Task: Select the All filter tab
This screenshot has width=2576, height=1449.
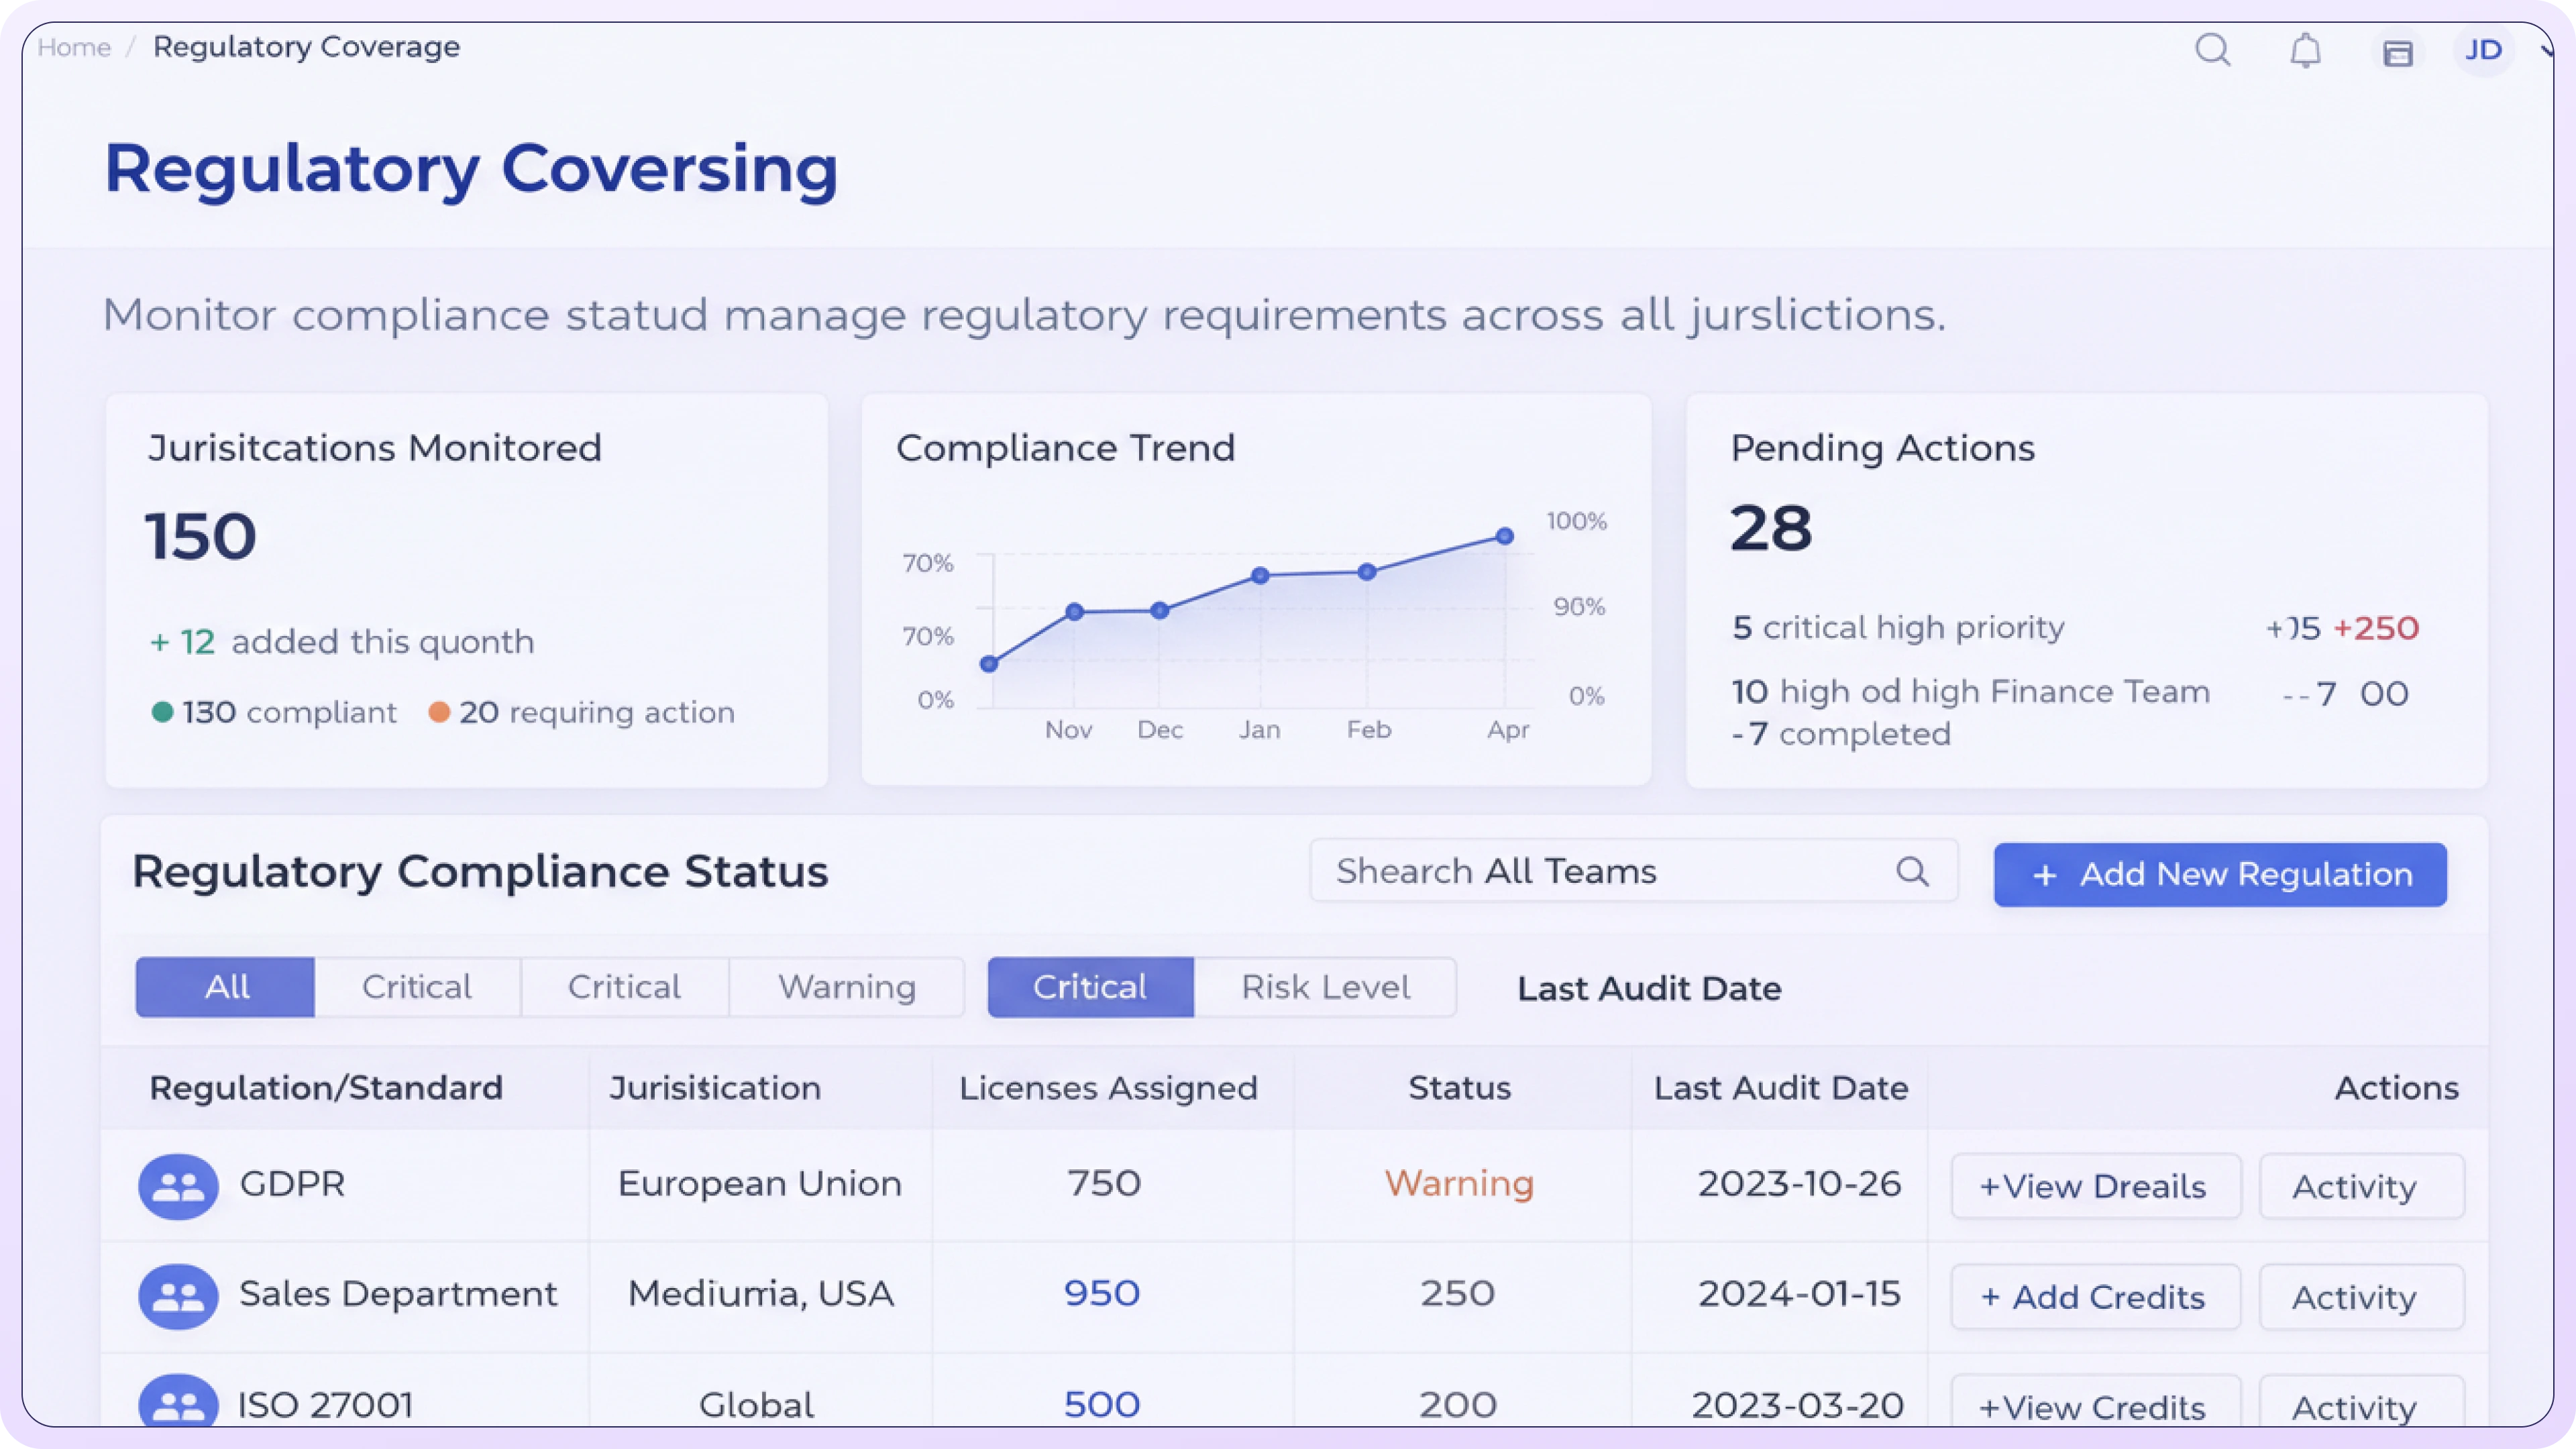Action: pos(225,987)
